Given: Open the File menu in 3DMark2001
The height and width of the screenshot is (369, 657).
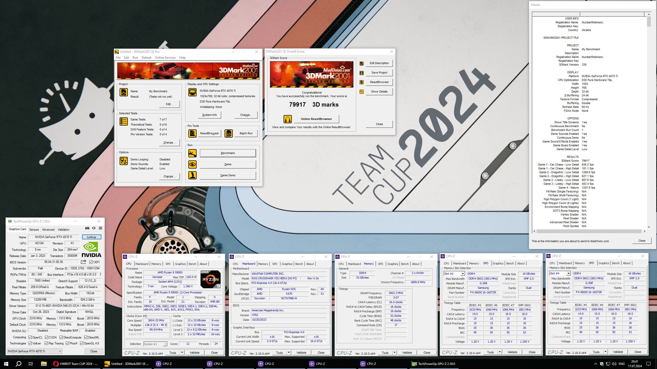Looking at the screenshot, I should (x=118, y=58).
